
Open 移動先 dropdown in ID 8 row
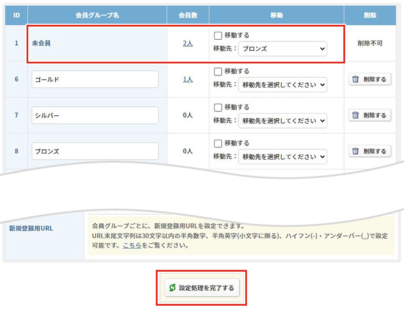283,157
